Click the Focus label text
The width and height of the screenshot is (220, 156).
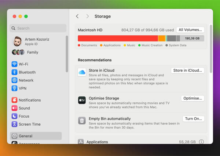[x=24, y=116]
